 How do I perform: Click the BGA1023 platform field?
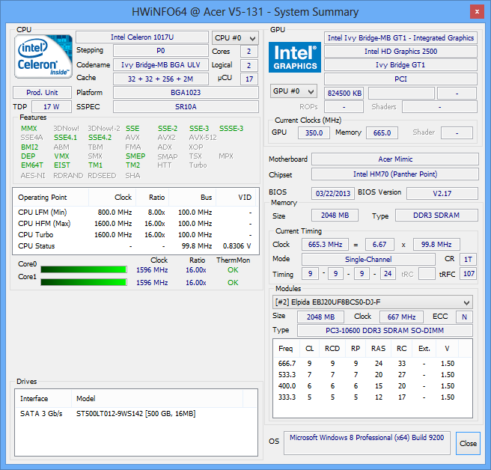point(186,93)
